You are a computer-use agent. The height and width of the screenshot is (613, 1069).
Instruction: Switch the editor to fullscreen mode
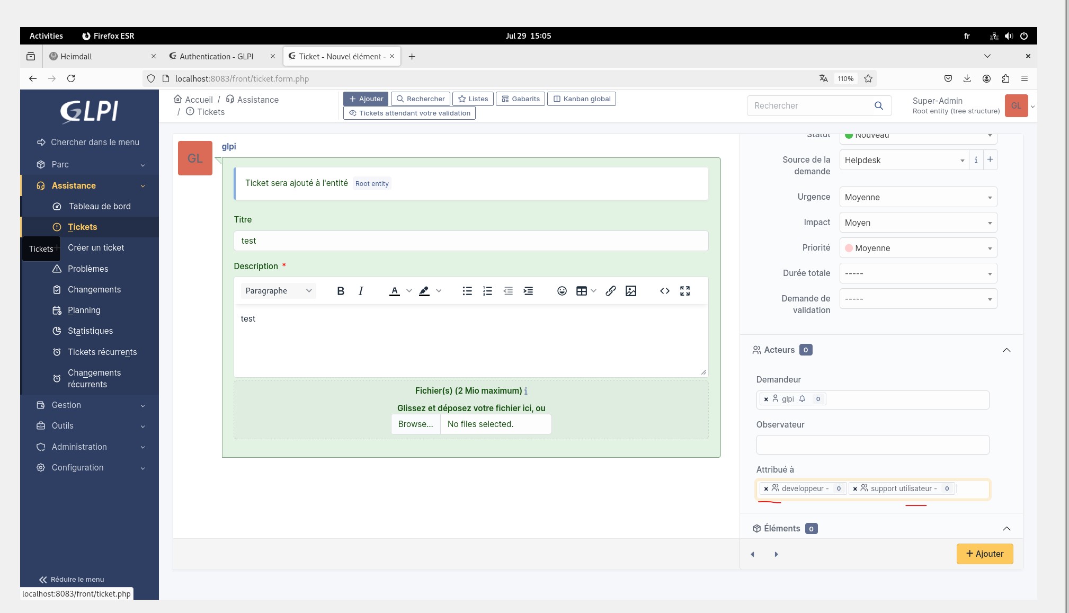tap(685, 291)
